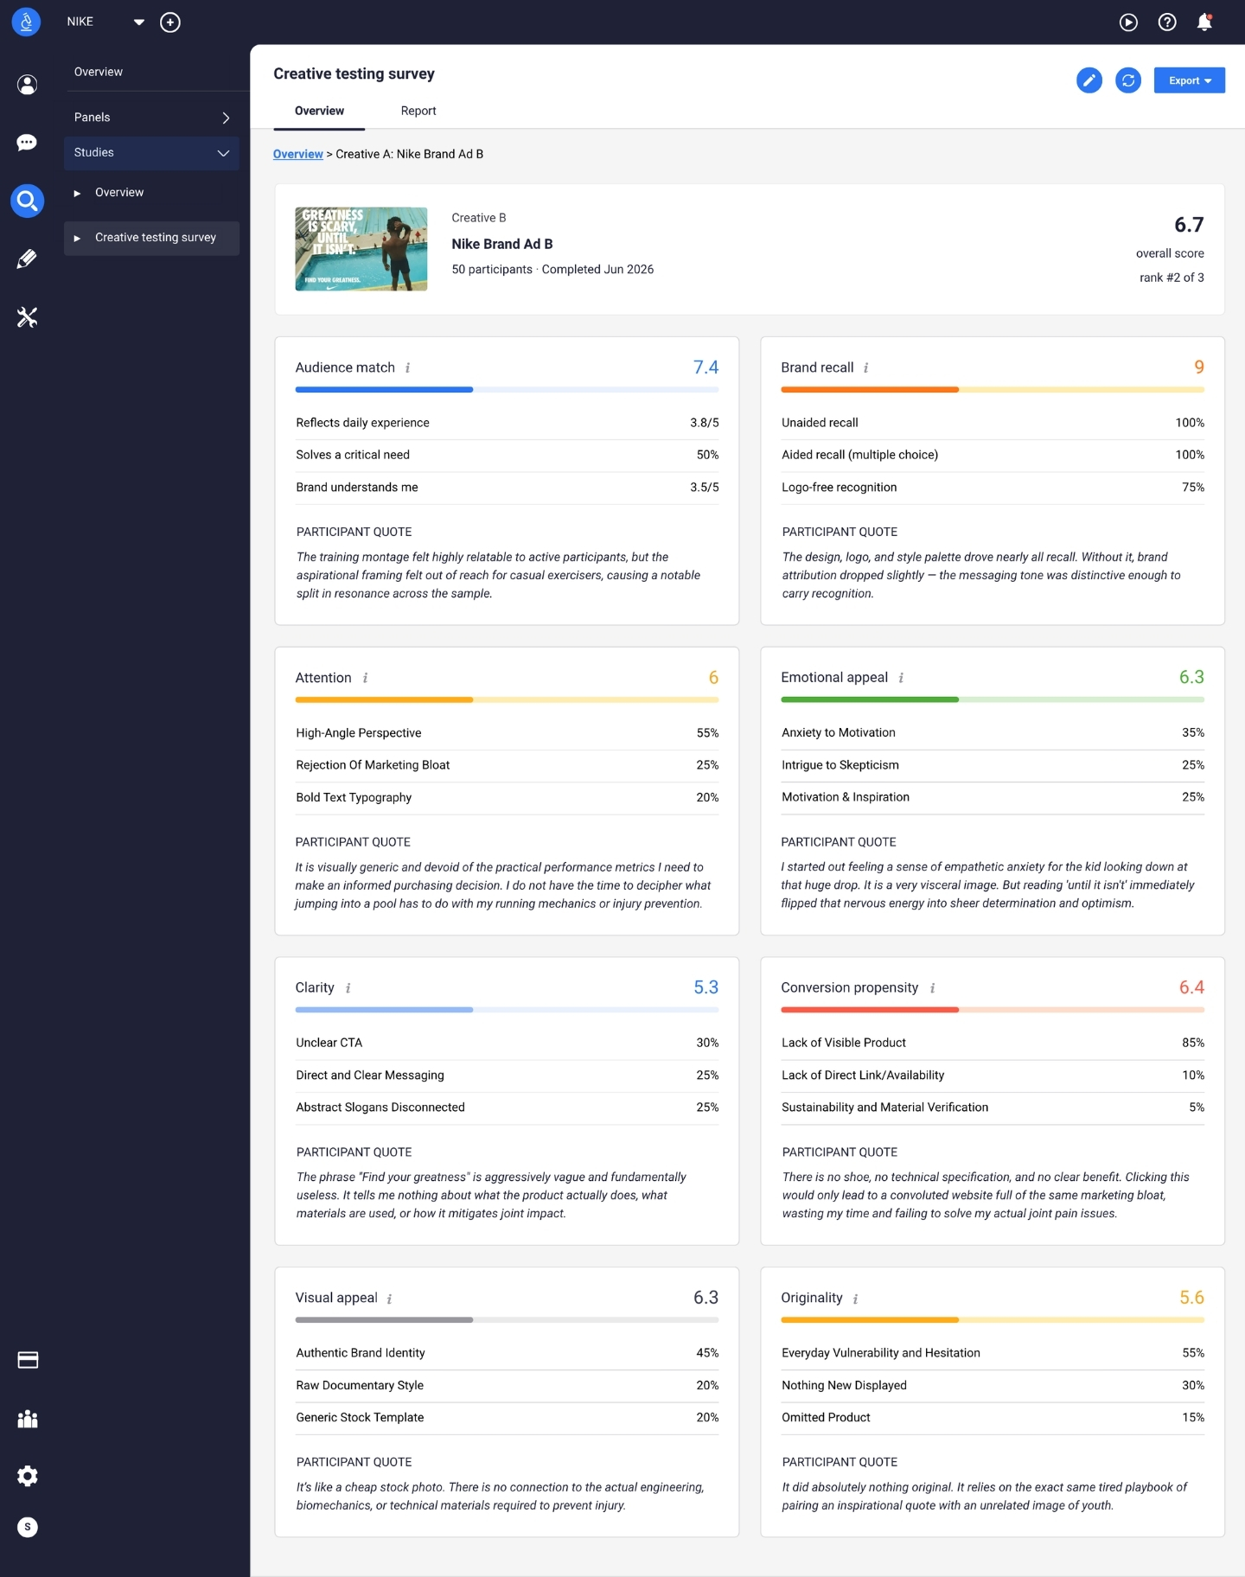This screenshot has width=1245, height=1577.
Task: Click the info icon next to Clarity
Action: coord(348,988)
